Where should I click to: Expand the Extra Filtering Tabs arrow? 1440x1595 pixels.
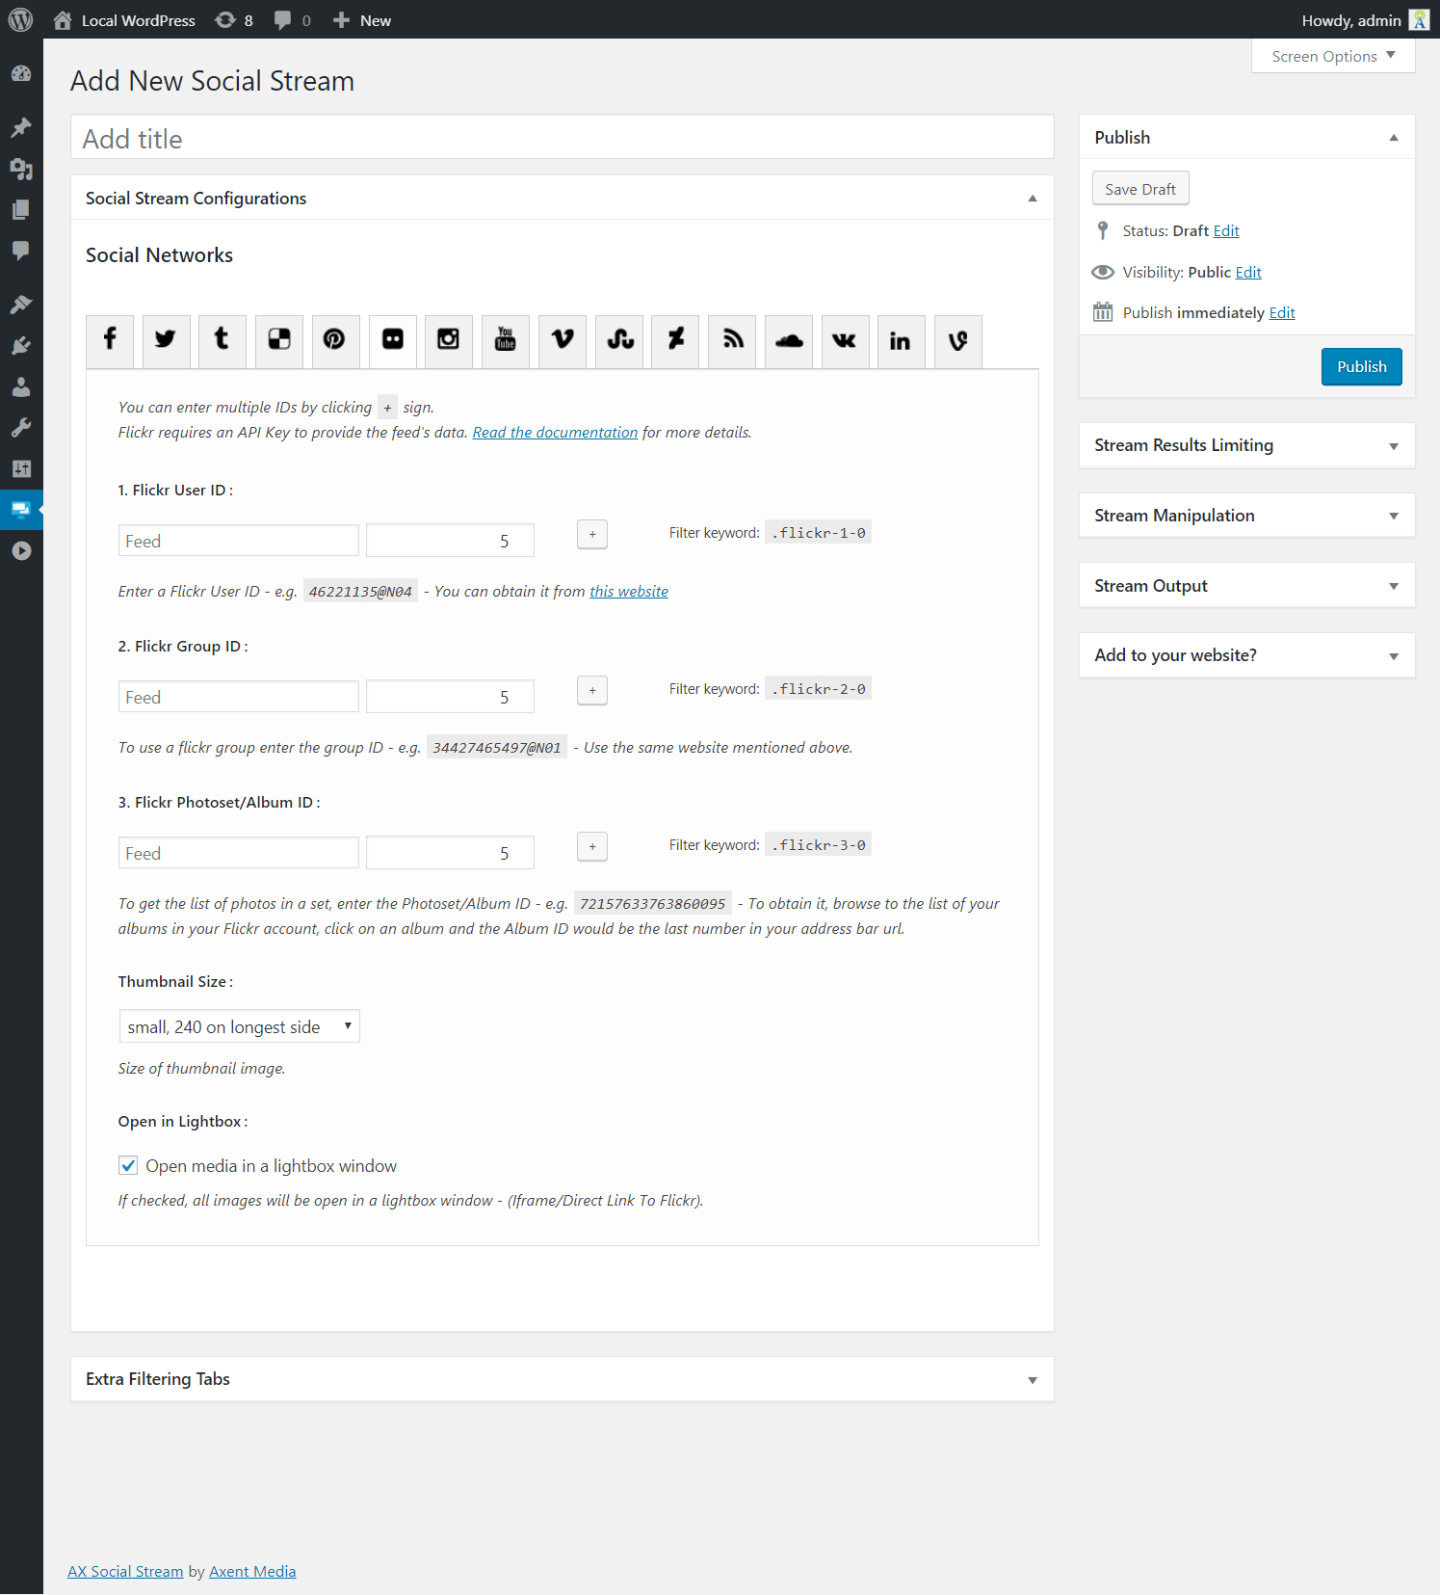pos(1032,1380)
